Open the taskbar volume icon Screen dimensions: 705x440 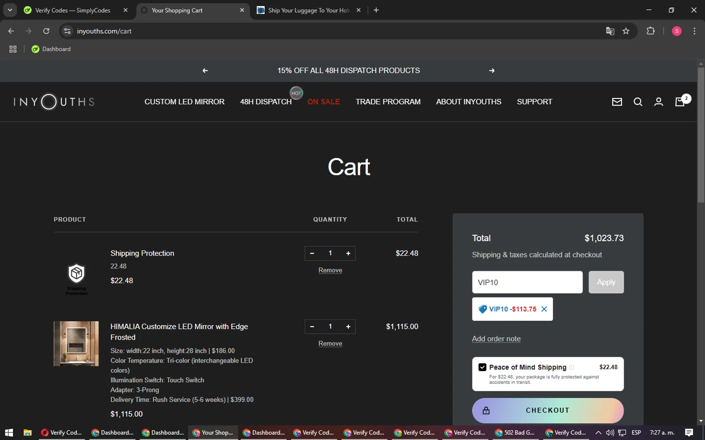pyautogui.click(x=610, y=432)
